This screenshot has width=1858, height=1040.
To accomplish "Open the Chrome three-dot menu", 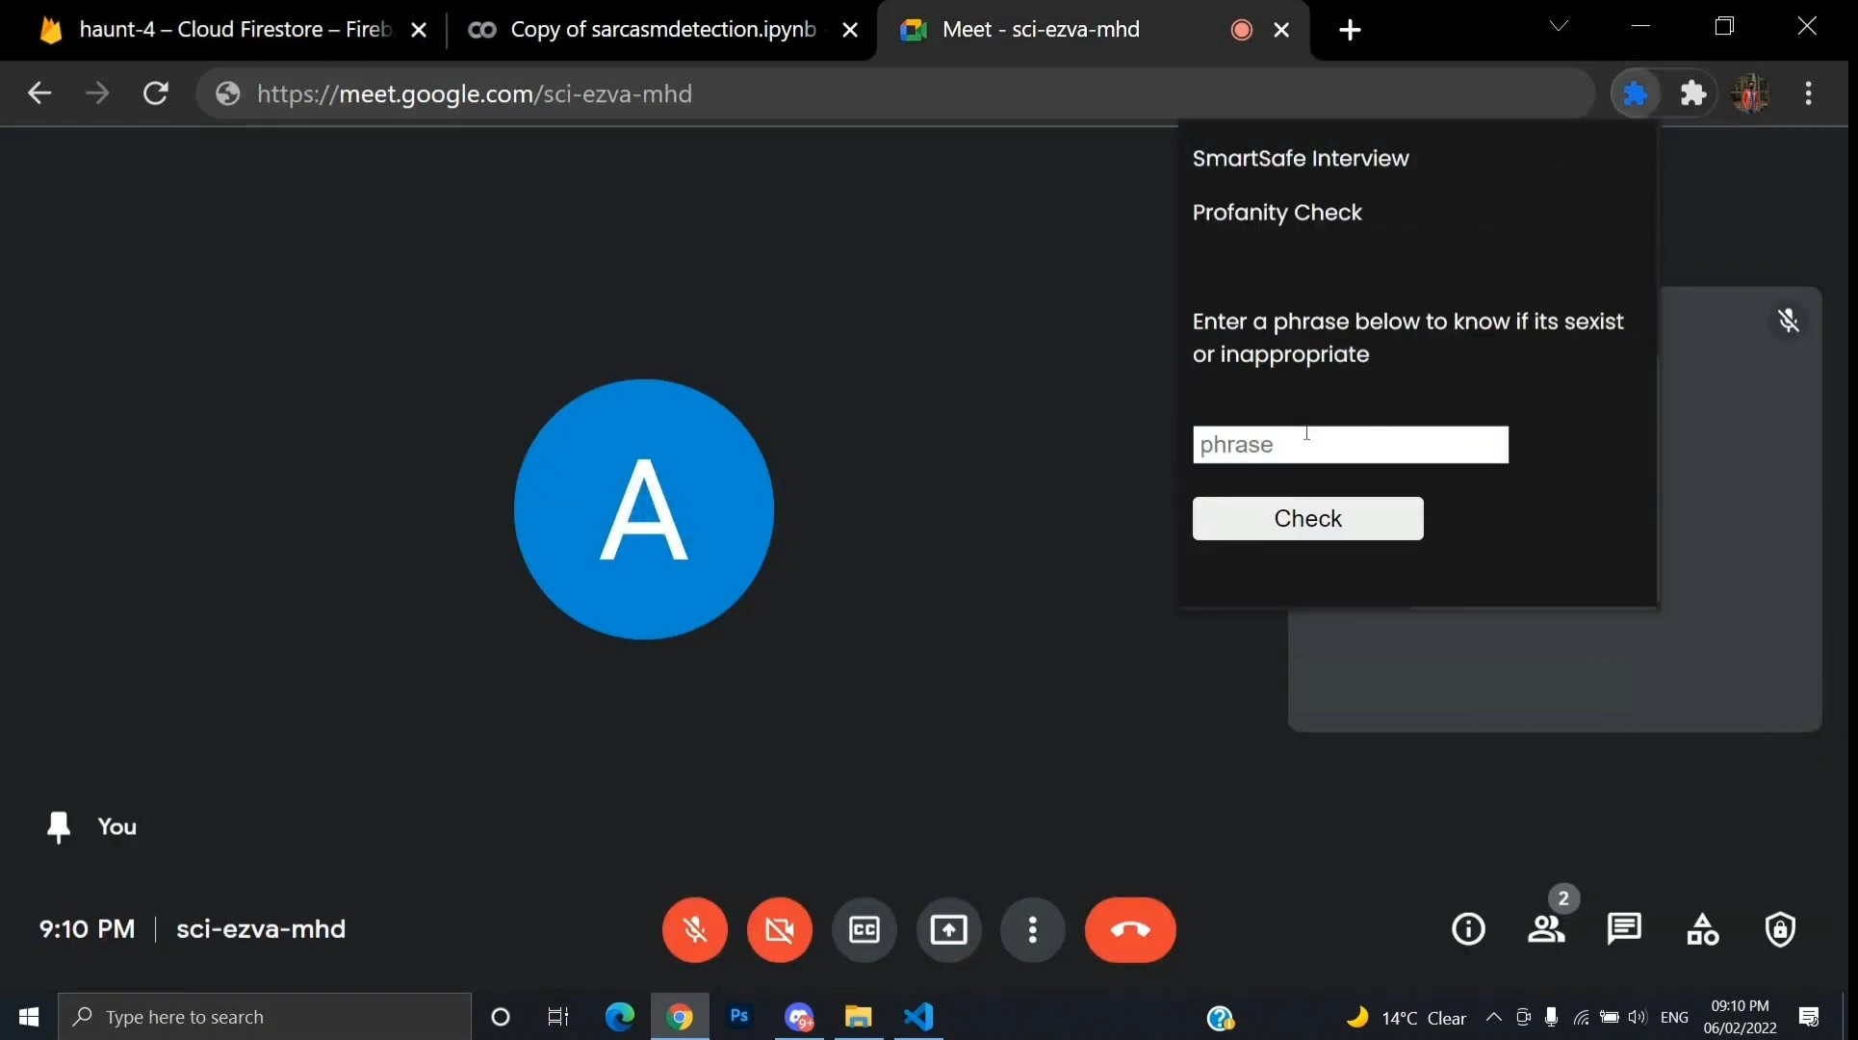I will [x=1808, y=93].
